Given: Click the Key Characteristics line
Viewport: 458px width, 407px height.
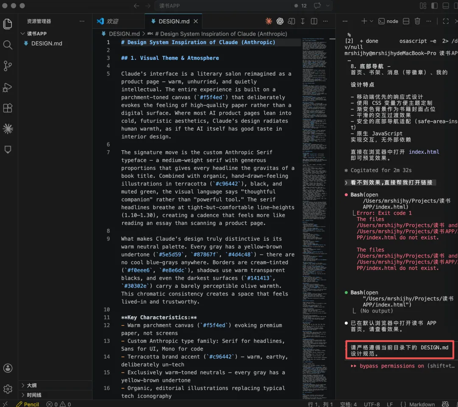Looking at the screenshot, I should click(159, 317).
